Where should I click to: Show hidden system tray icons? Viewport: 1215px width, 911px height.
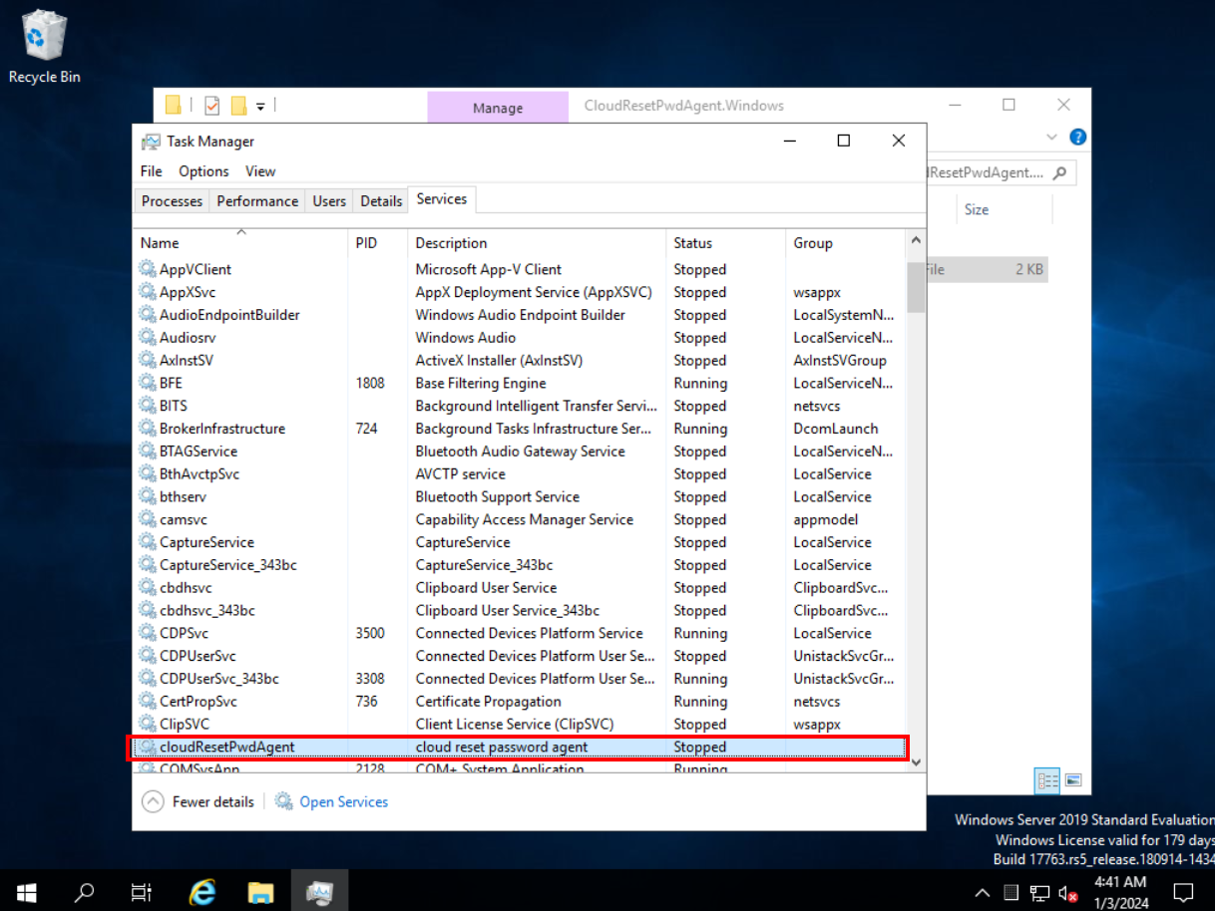983,892
